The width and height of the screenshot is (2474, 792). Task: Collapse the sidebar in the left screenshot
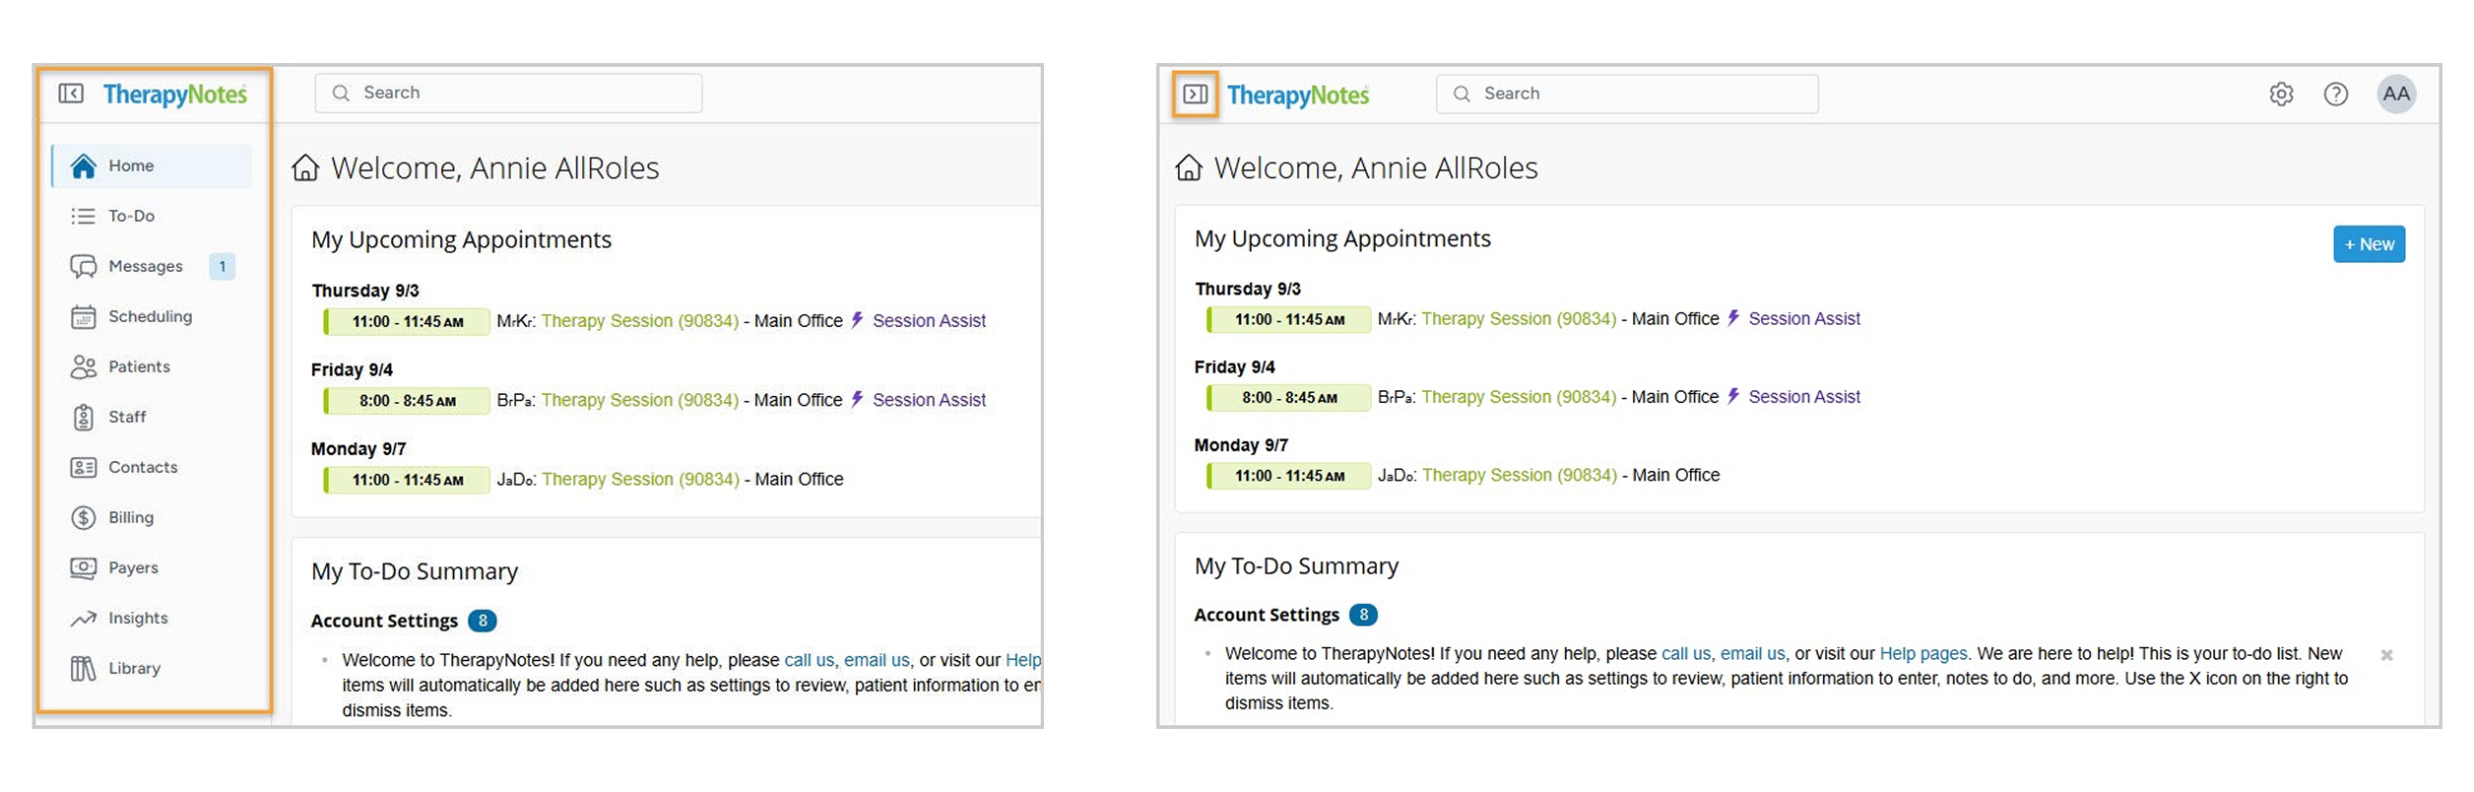pyautogui.click(x=71, y=94)
